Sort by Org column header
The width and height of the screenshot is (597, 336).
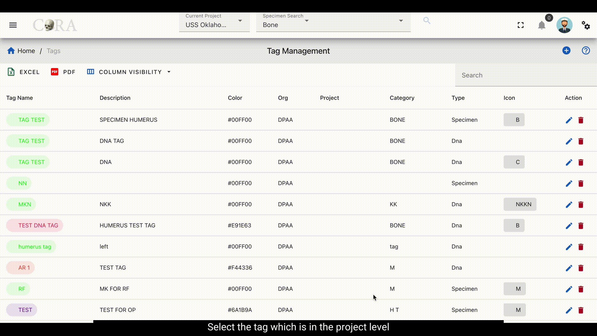click(x=283, y=98)
